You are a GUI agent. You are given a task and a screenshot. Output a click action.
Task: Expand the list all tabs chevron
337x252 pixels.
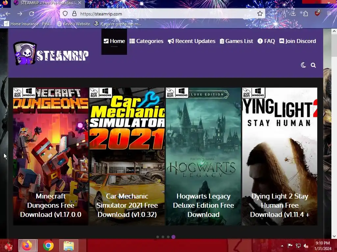tap(287, 3)
